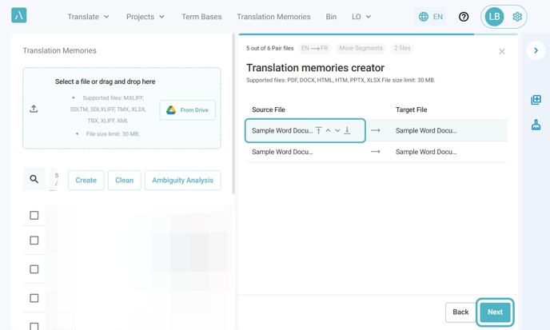
Task: Move source file to top icon
Action: pyautogui.click(x=318, y=130)
